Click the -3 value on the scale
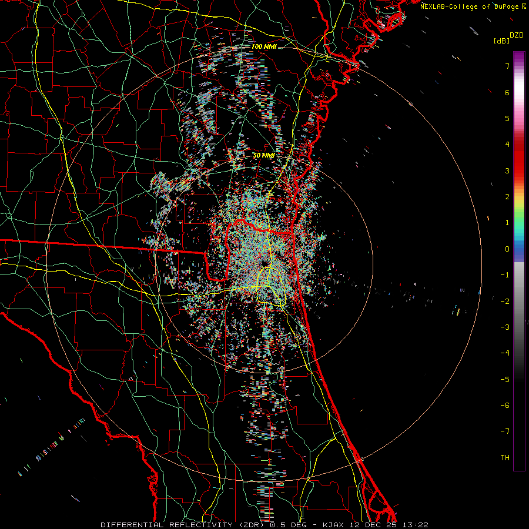 [x=505, y=327]
